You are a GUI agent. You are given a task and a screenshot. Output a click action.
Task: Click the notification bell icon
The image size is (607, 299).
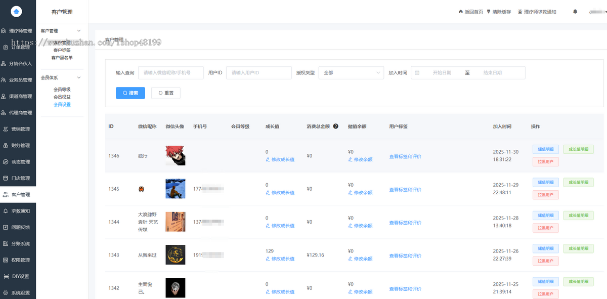pos(575,11)
